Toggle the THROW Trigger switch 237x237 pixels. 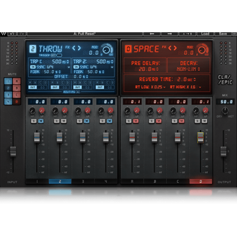56,55
